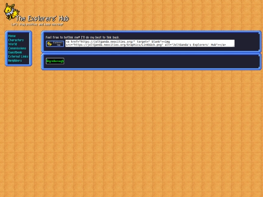Open the Guestbook link
The width and height of the screenshot is (263, 197).
point(15,53)
